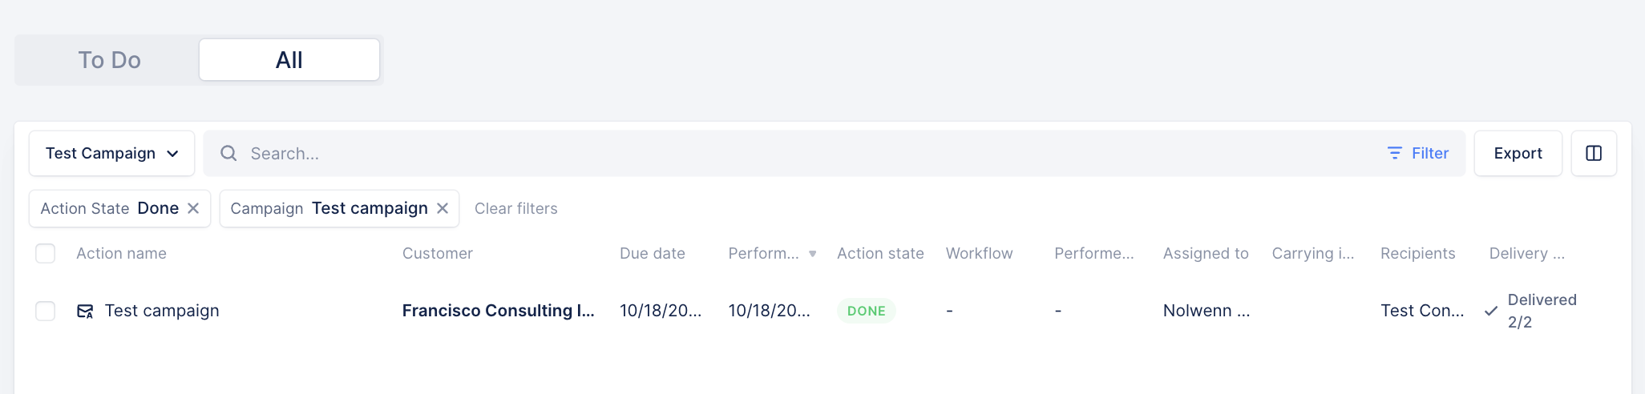
Task: Click the Due date column header
Action: 652,254
